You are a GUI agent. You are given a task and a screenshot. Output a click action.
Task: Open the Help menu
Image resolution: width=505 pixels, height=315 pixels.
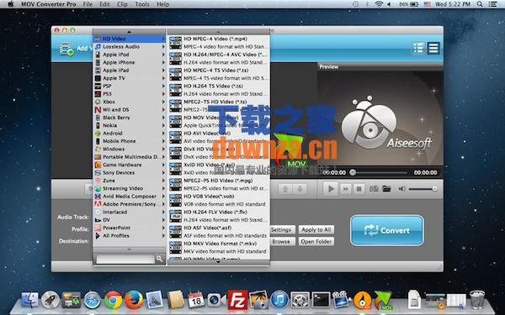click(x=162, y=4)
